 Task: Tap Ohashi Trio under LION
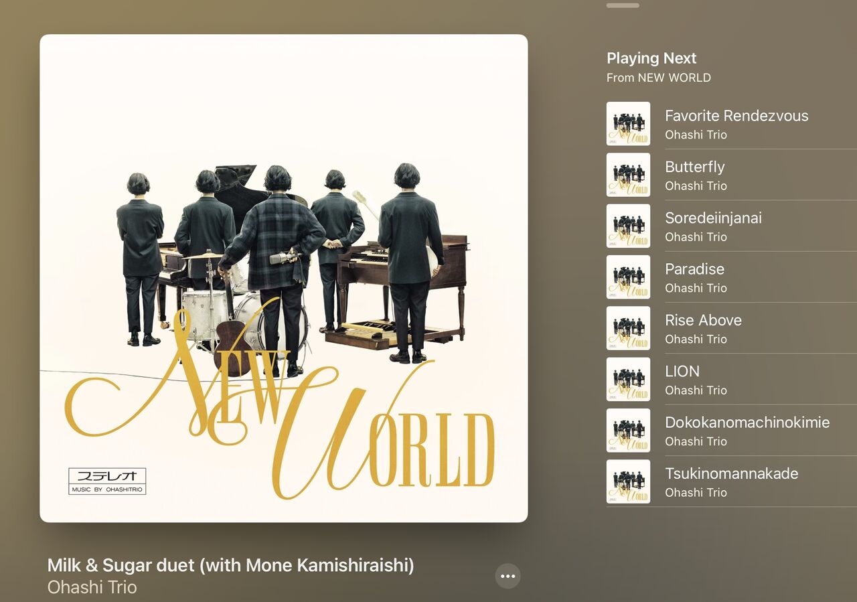(x=696, y=390)
